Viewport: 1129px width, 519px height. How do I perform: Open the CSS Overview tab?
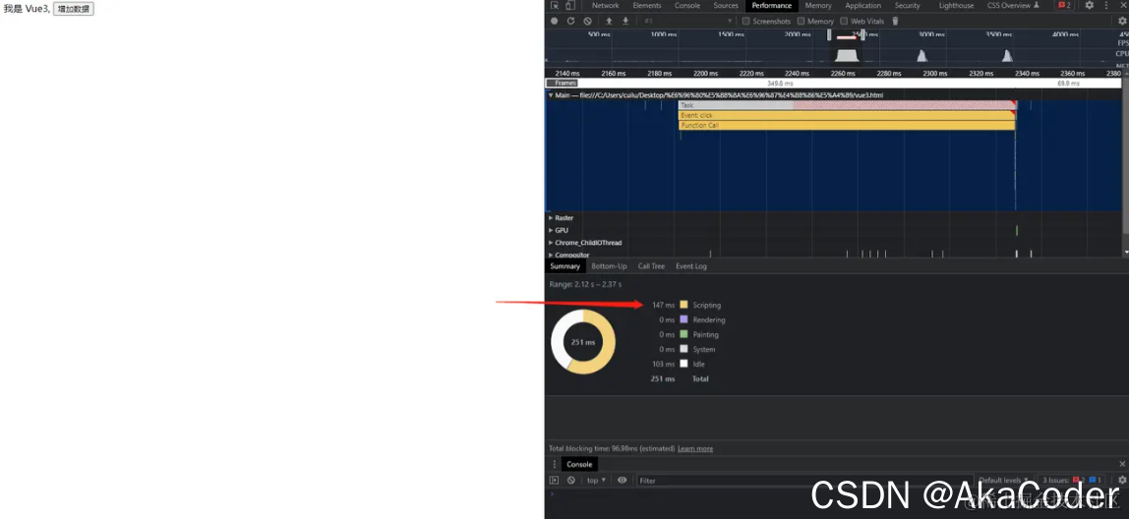click(1013, 5)
